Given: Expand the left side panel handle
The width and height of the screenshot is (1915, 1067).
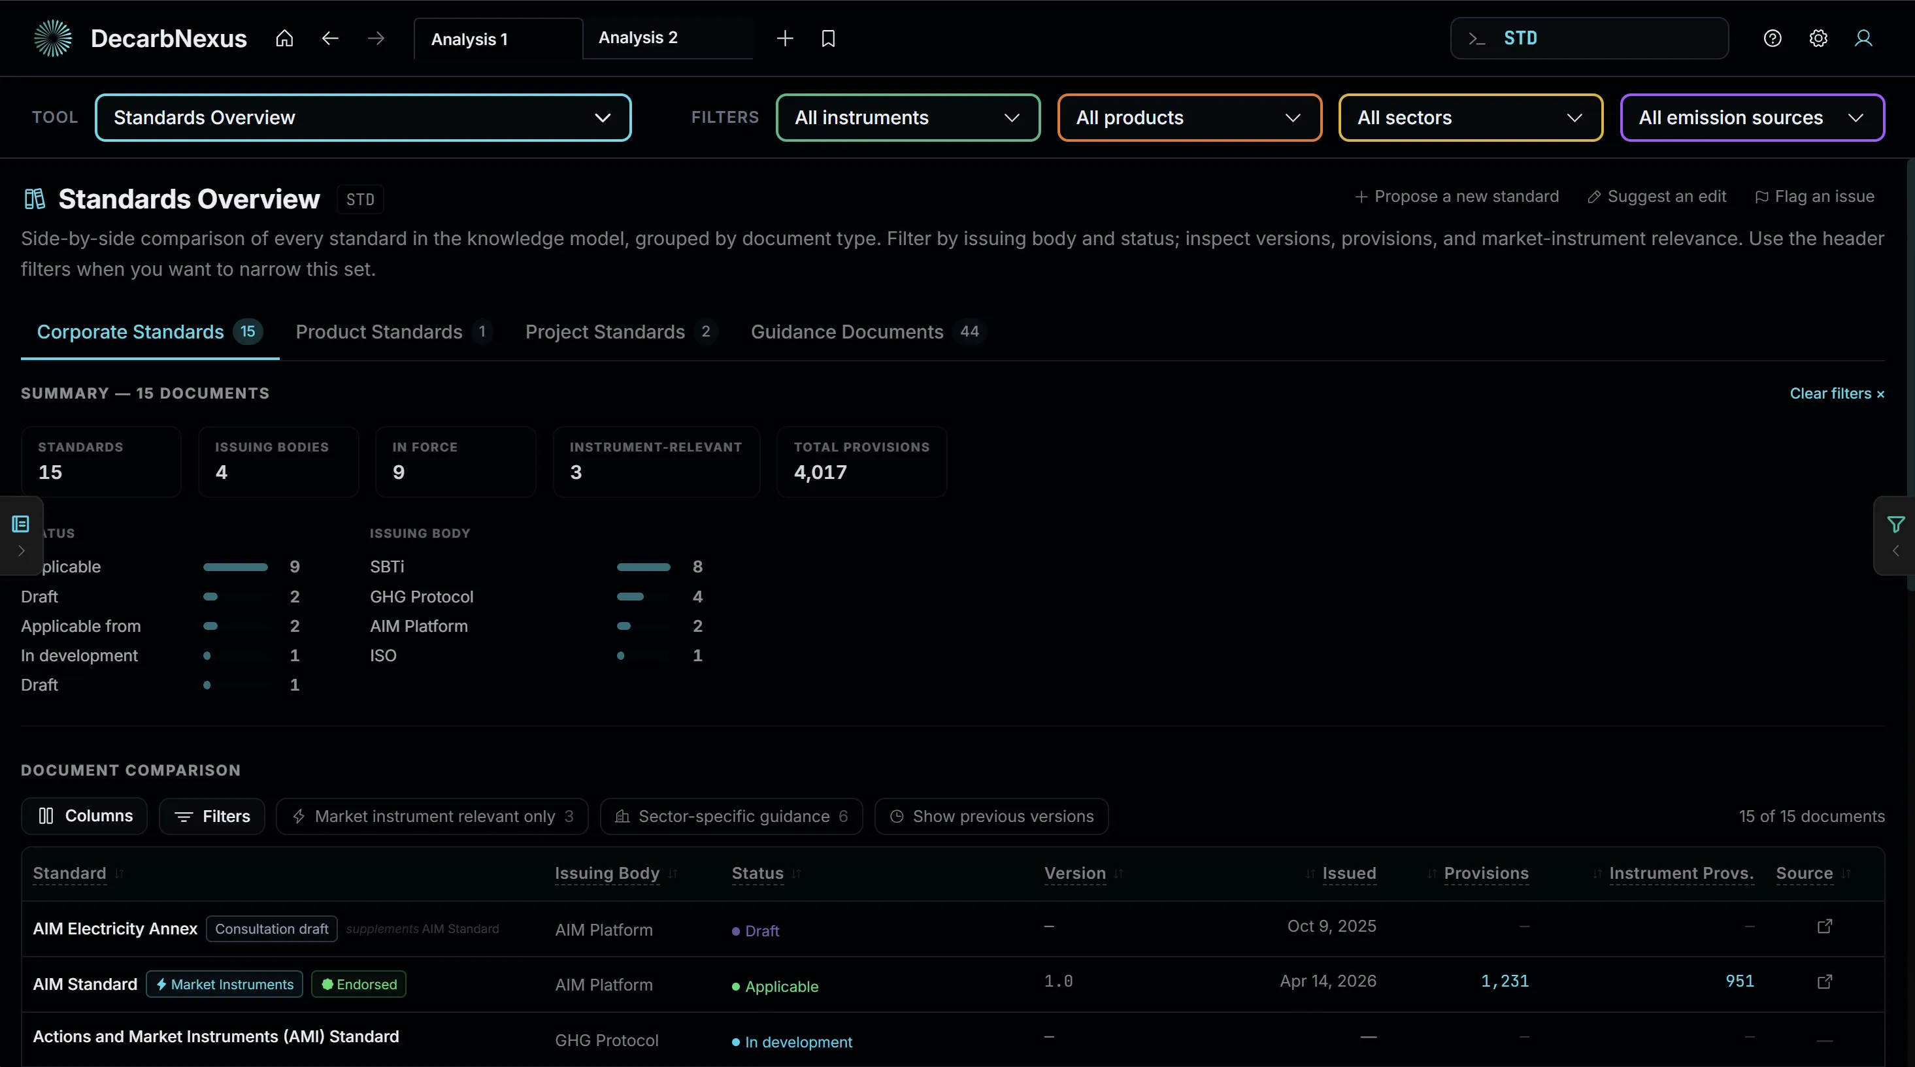Looking at the screenshot, I should click(x=21, y=536).
